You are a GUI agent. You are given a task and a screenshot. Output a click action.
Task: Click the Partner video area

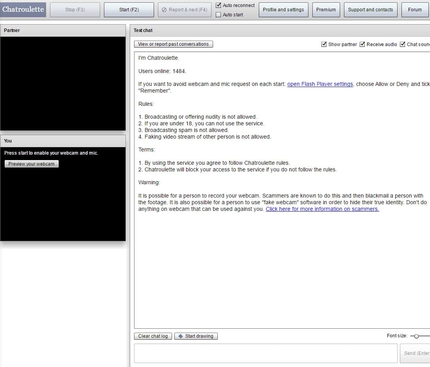click(x=63, y=84)
